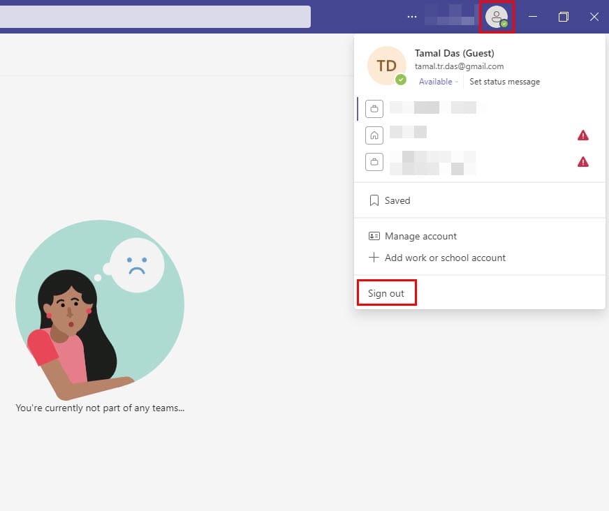Select the home account icon

(374, 135)
